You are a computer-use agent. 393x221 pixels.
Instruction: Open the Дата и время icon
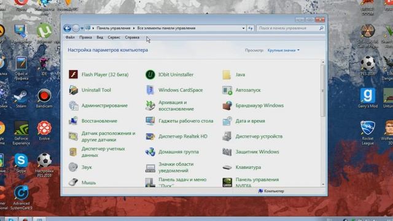tap(227, 121)
